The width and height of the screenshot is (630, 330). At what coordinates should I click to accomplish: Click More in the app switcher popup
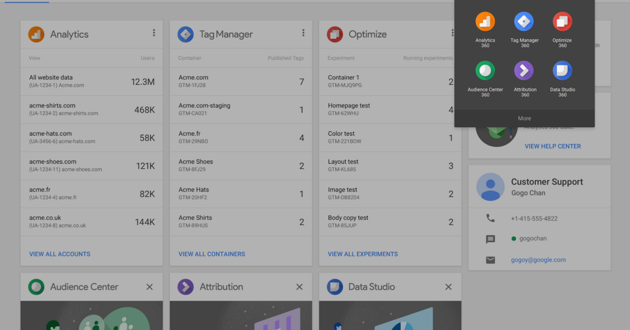[525, 118]
